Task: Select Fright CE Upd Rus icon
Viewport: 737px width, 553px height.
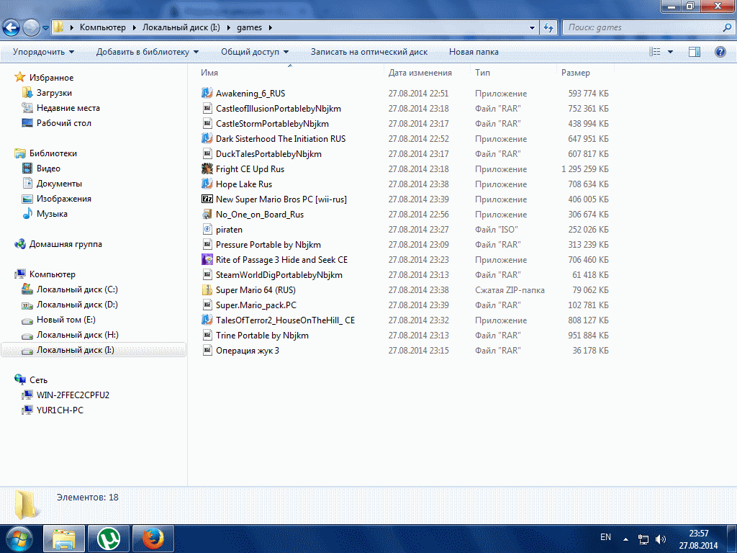Action: pyautogui.click(x=207, y=168)
